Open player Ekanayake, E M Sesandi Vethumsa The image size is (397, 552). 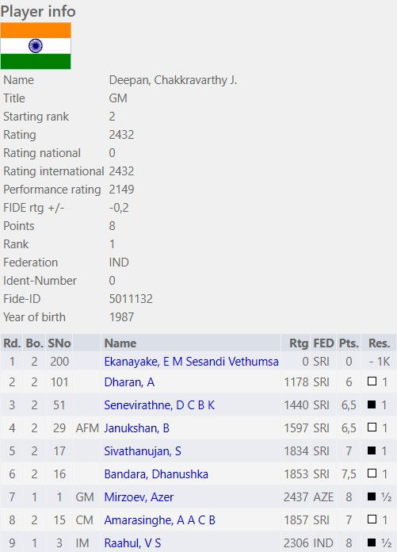click(x=191, y=362)
